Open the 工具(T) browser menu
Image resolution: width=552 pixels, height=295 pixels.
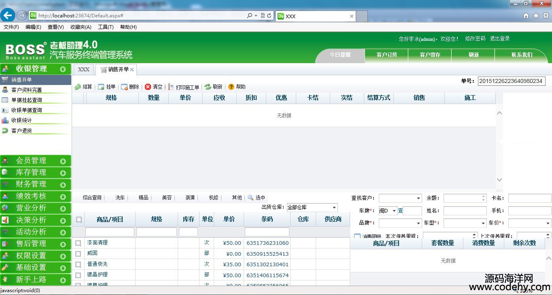[106, 27]
